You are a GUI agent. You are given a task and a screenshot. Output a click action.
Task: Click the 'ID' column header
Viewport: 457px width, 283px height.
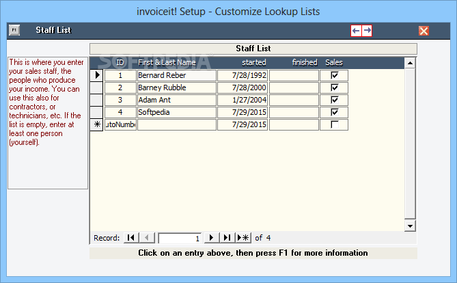click(120, 62)
